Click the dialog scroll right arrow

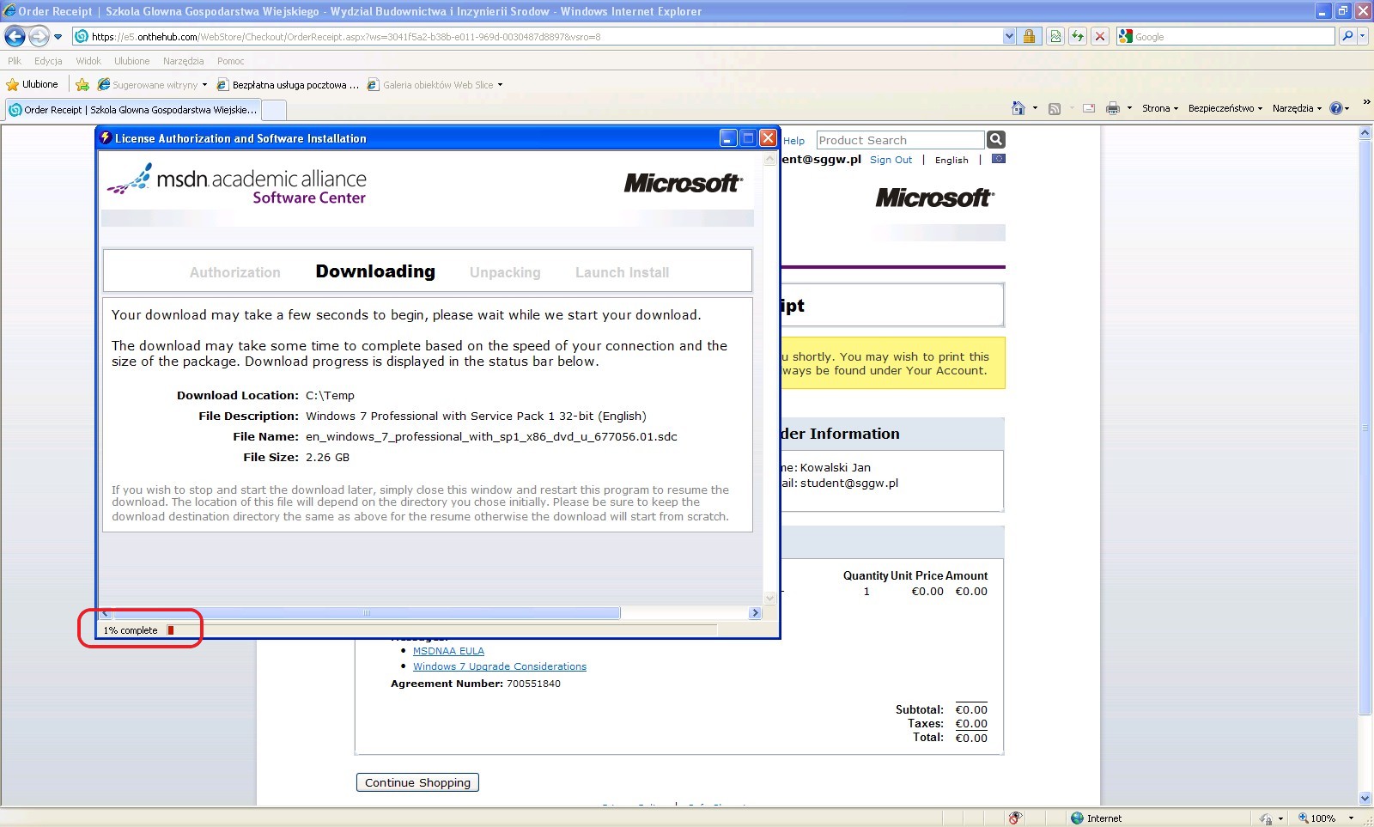click(x=755, y=613)
